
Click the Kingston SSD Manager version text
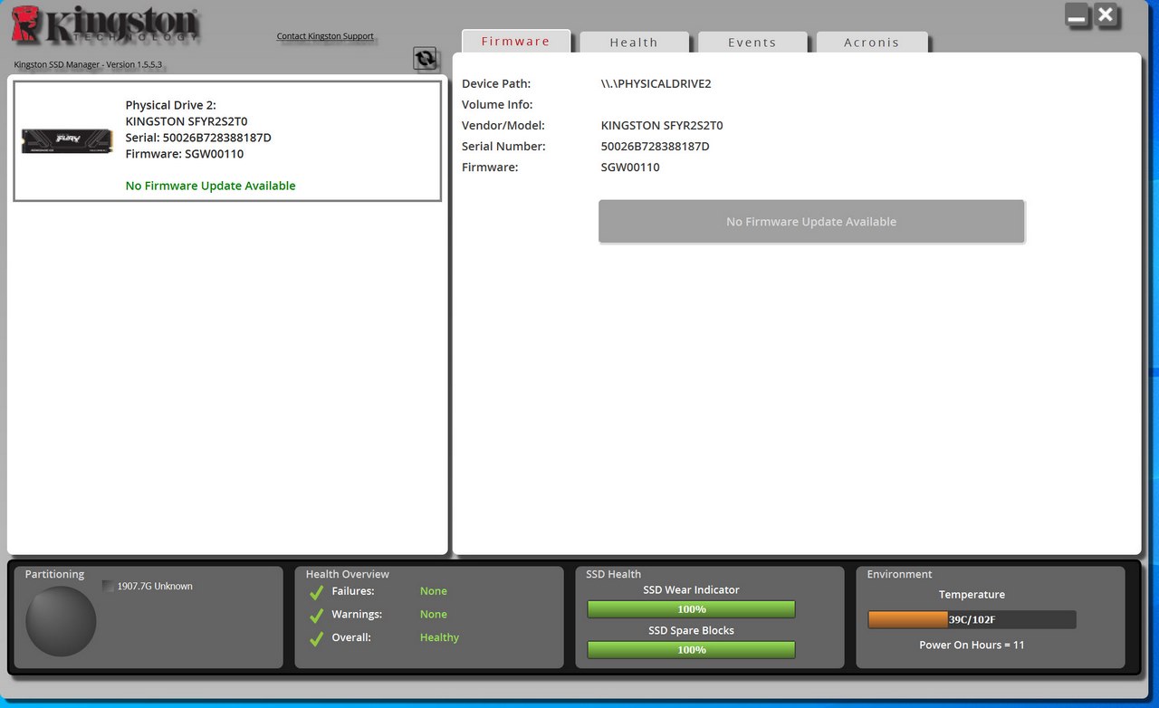tap(88, 64)
